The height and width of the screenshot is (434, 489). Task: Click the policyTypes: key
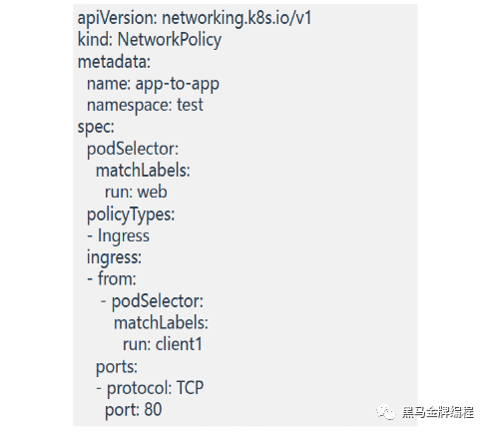click(131, 215)
